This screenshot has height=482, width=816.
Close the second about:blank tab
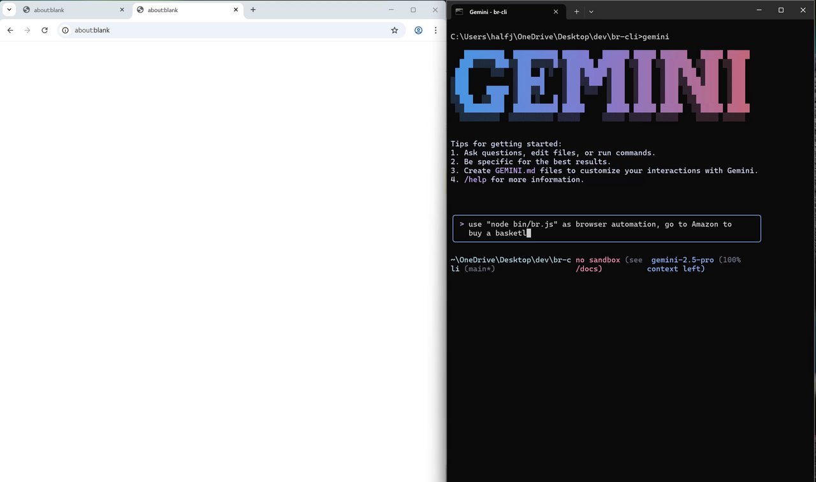236,10
